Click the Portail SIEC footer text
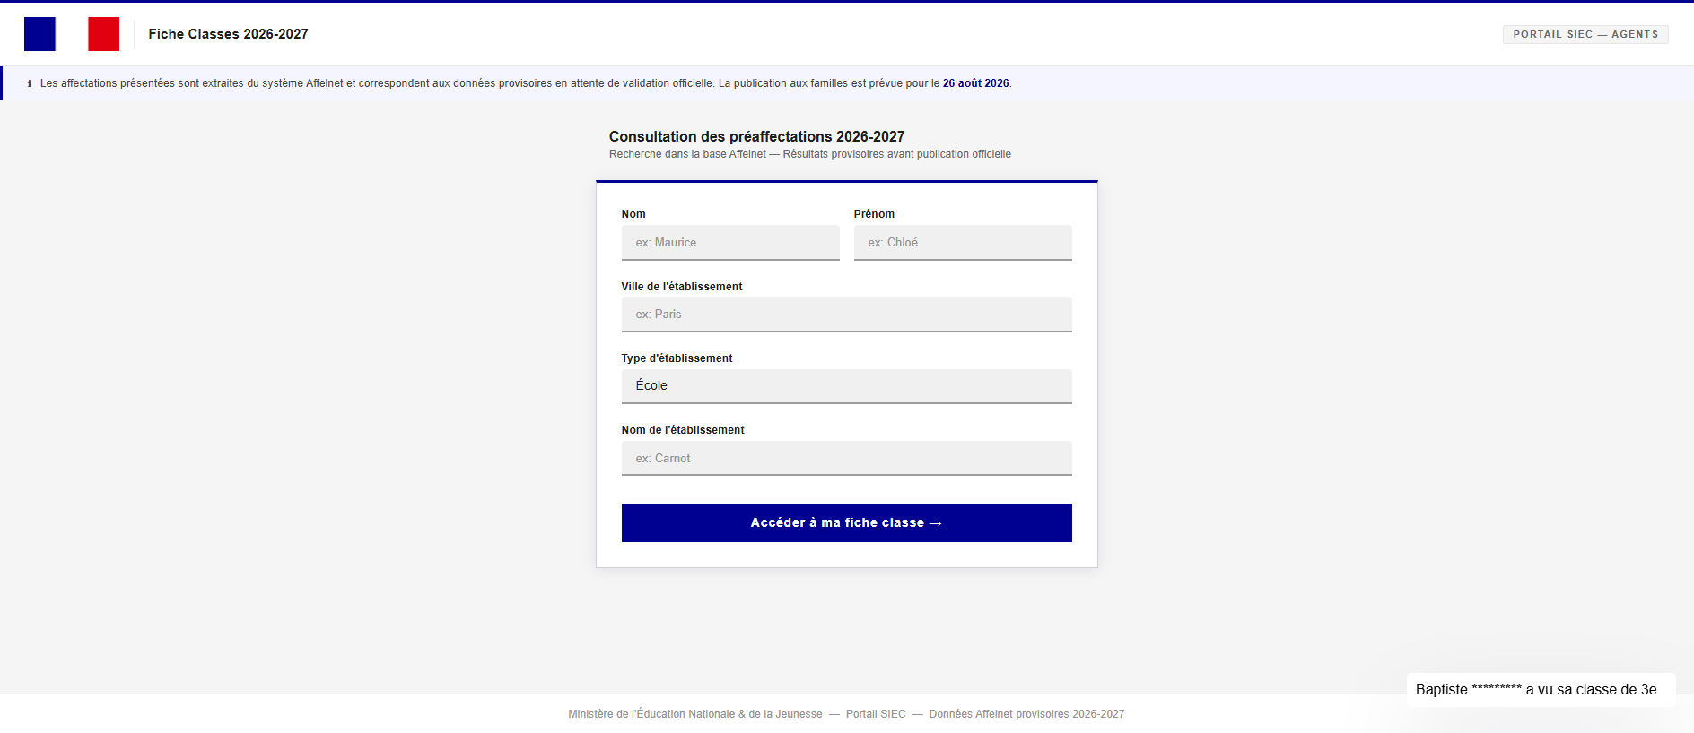Screen dimensions: 1694x733 (876, 714)
